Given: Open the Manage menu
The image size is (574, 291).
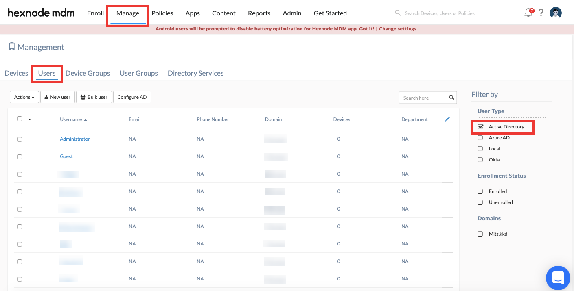Looking at the screenshot, I should 128,13.
